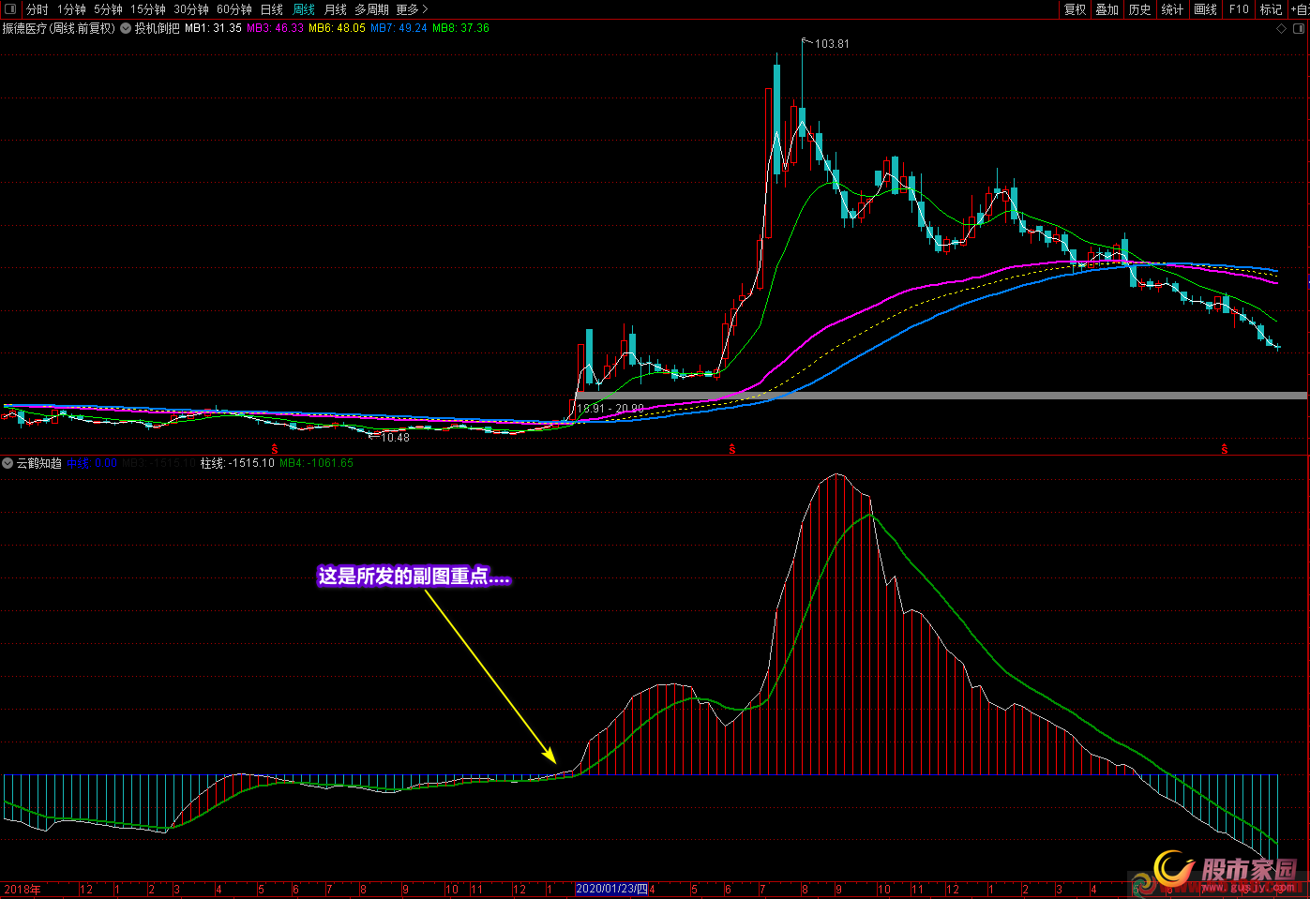Select the 60分钟 period tab

(x=233, y=9)
